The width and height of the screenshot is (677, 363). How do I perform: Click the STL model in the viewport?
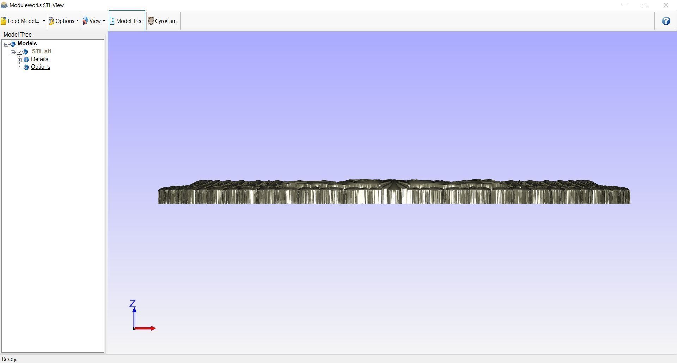[x=394, y=192]
